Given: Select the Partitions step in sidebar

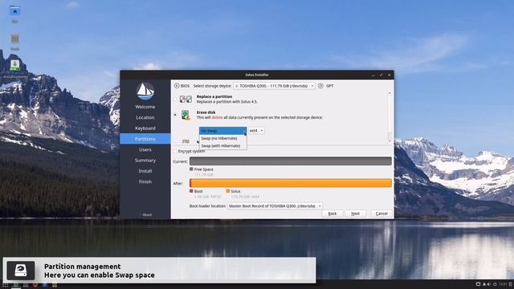Looking at the screenshot, I should pyautogui.click(x=145, y=139).
